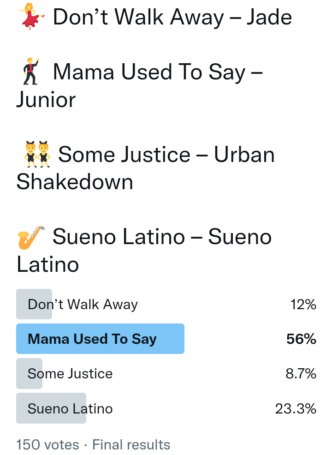This screenshot has height=455, width=332.
Task: Click the word "Junior" in the tweet text
Action: tap(46, 100)
